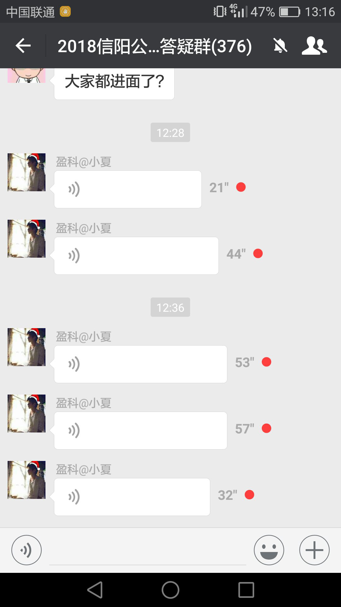
Task: Play the 53-second voice message
Action: click(141, 364)
